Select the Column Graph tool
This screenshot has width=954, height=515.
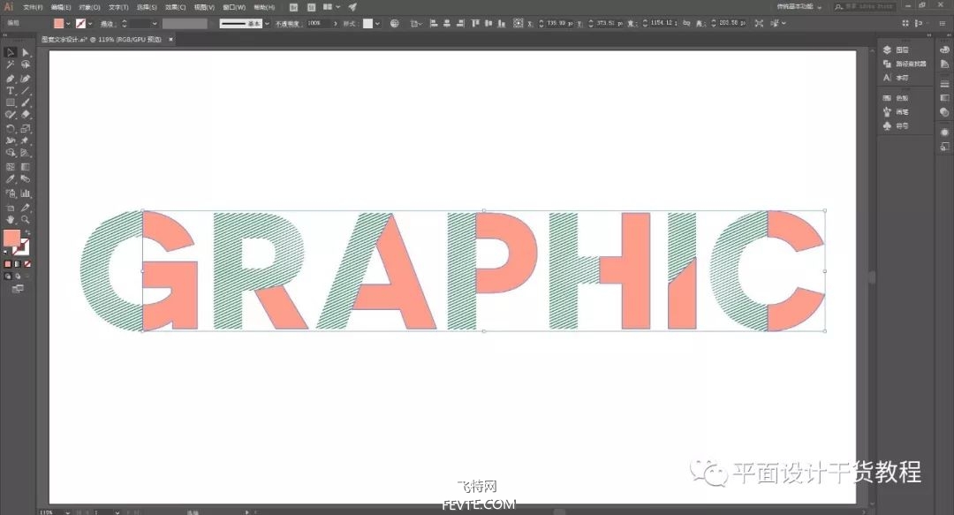(26, 193)
